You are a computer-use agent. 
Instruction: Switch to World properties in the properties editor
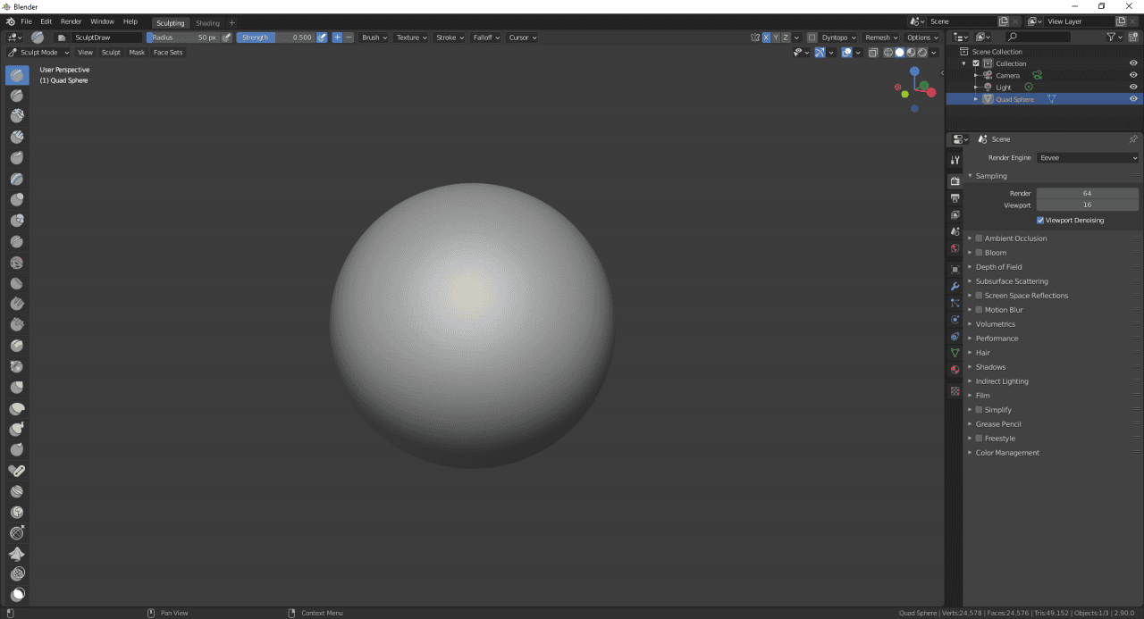tap(955, 247)
